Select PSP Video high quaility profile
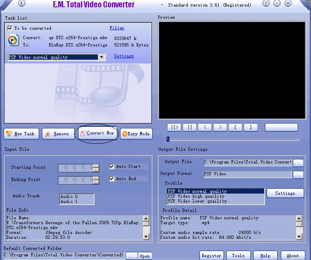Viewport: 311px width, 260px height. [216, 196]
